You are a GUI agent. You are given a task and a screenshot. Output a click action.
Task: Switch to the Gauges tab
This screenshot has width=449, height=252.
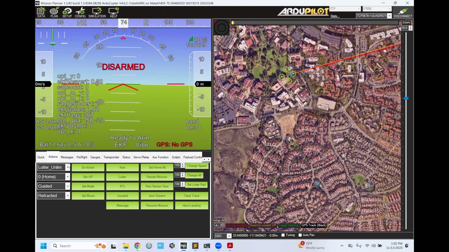tap(95, 157)
